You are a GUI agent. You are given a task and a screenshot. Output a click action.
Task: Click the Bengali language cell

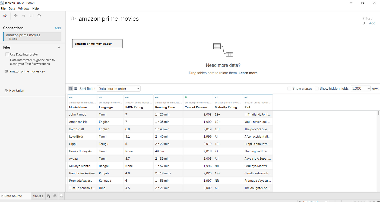[x=110, y=166]
